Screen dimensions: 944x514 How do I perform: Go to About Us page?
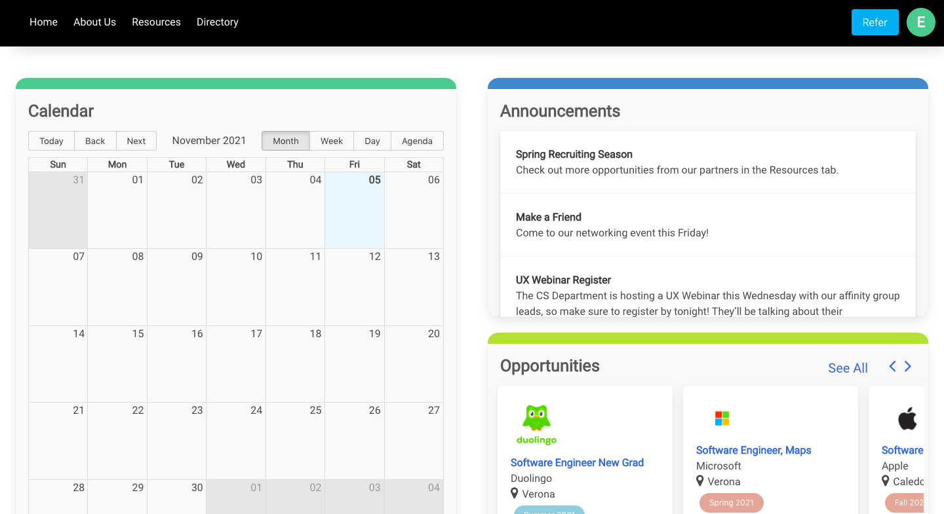[x=94, y=22]
